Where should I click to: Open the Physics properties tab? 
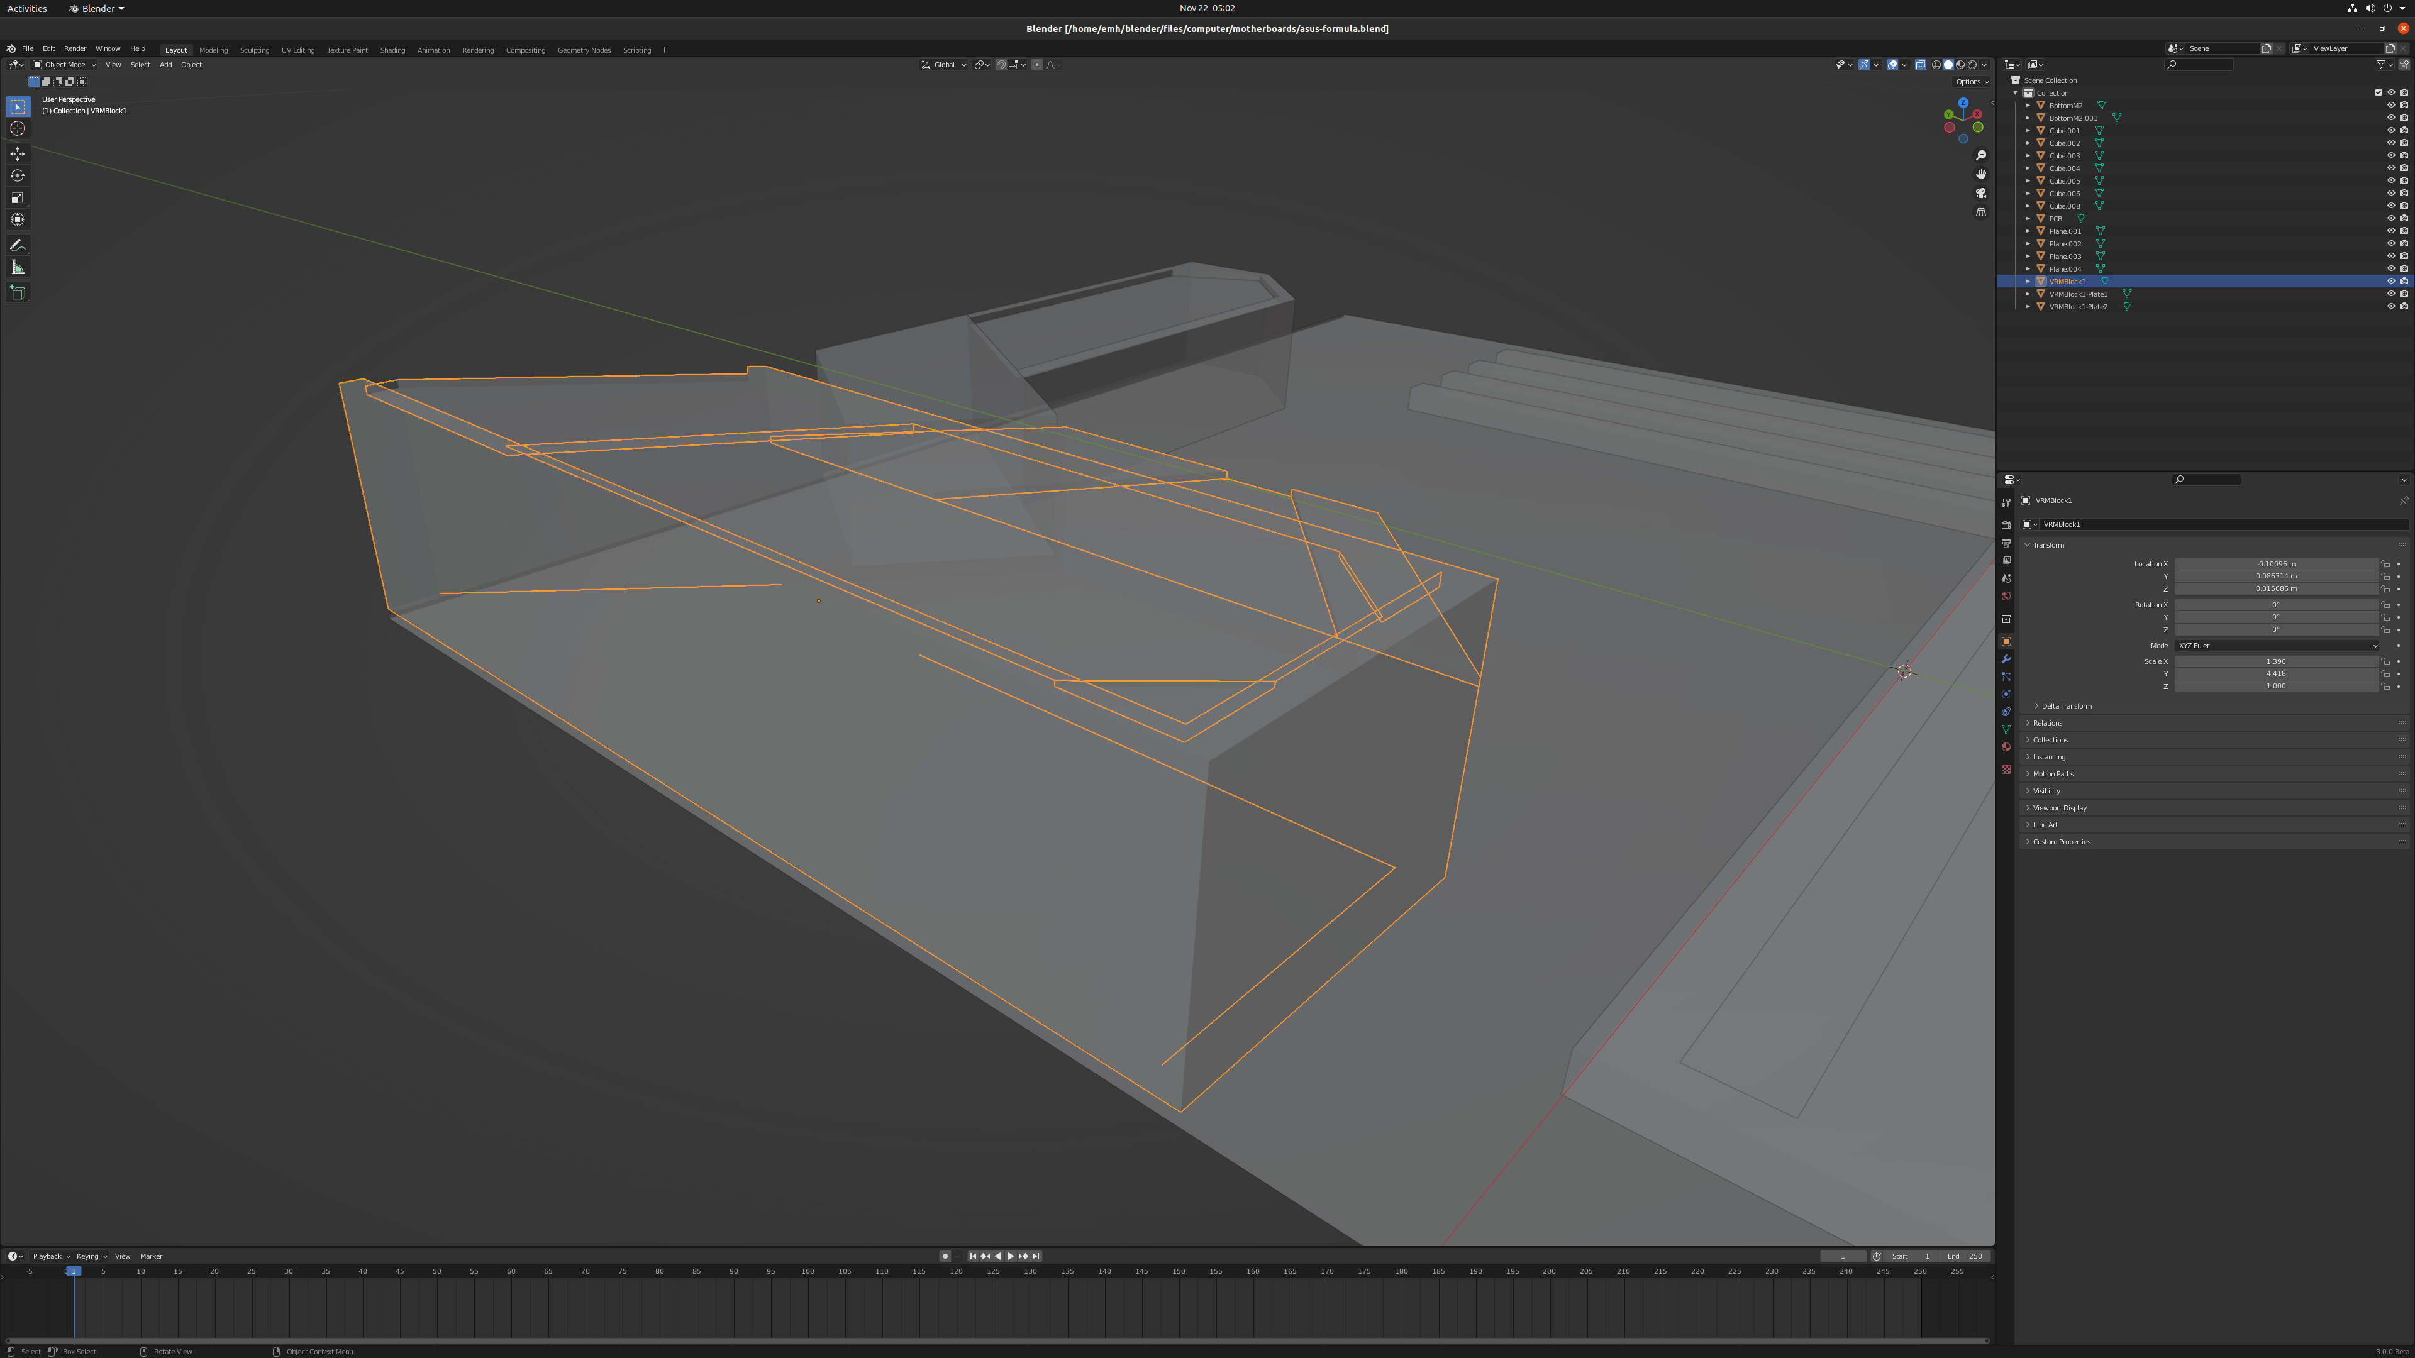click(2006, 695)
